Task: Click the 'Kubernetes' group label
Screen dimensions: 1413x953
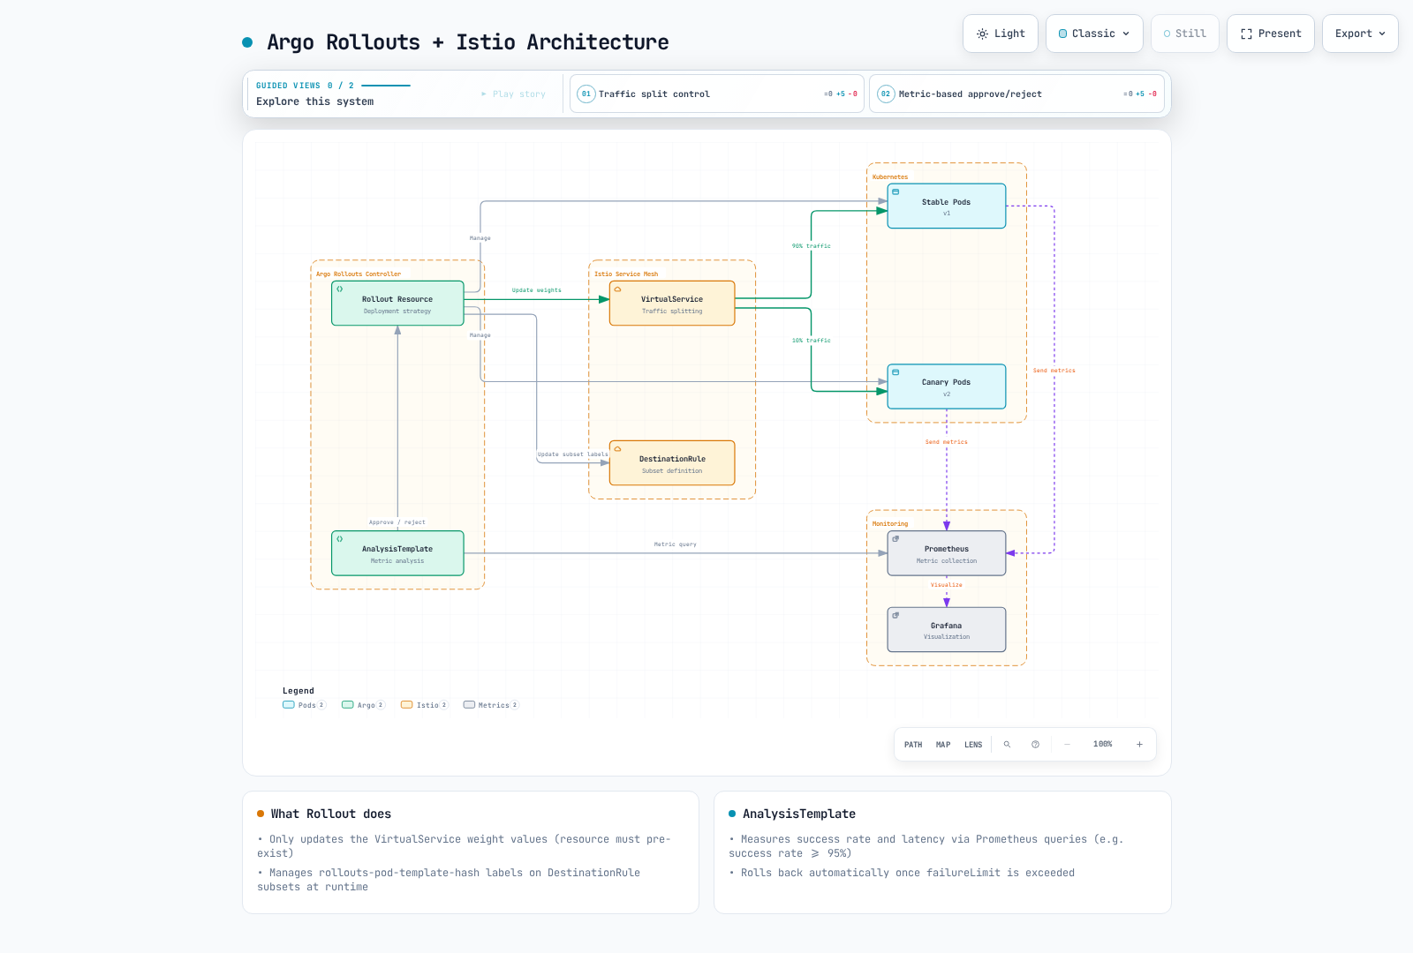Action: (889, 177)
